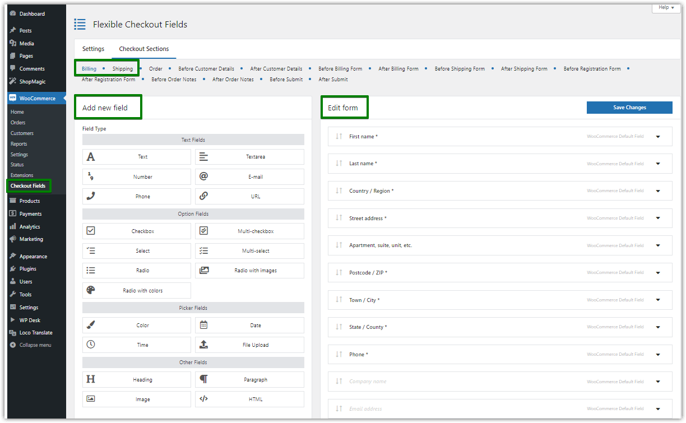Click the ShopMagic wand icon

coord(13,81)
